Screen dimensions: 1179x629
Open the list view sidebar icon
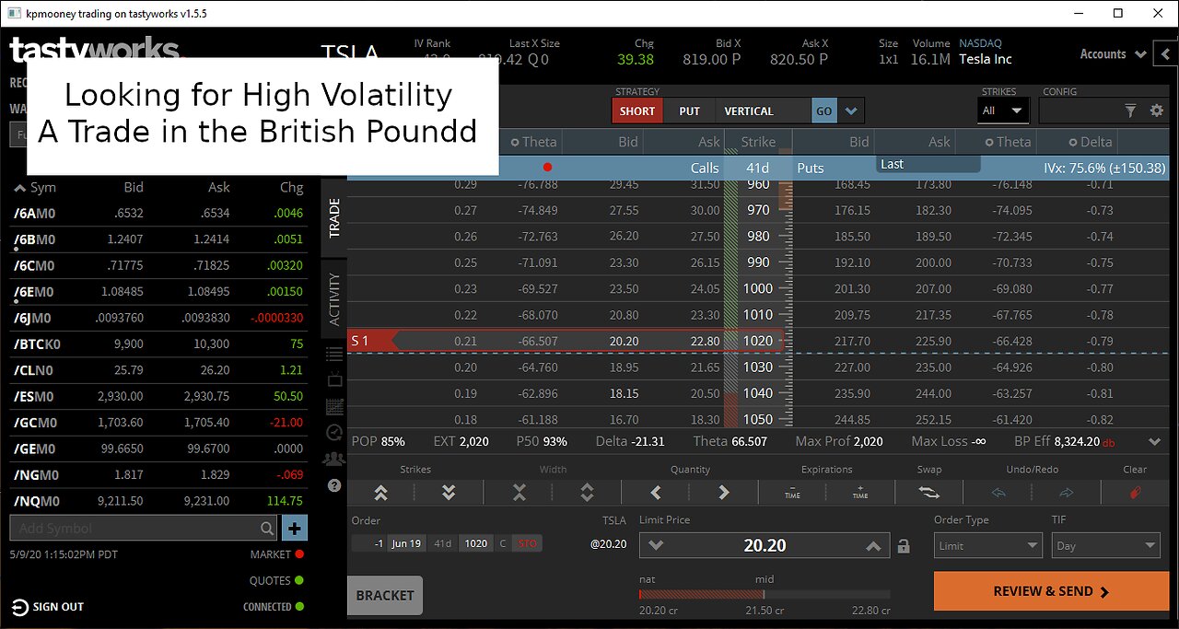tap(334, 355)
